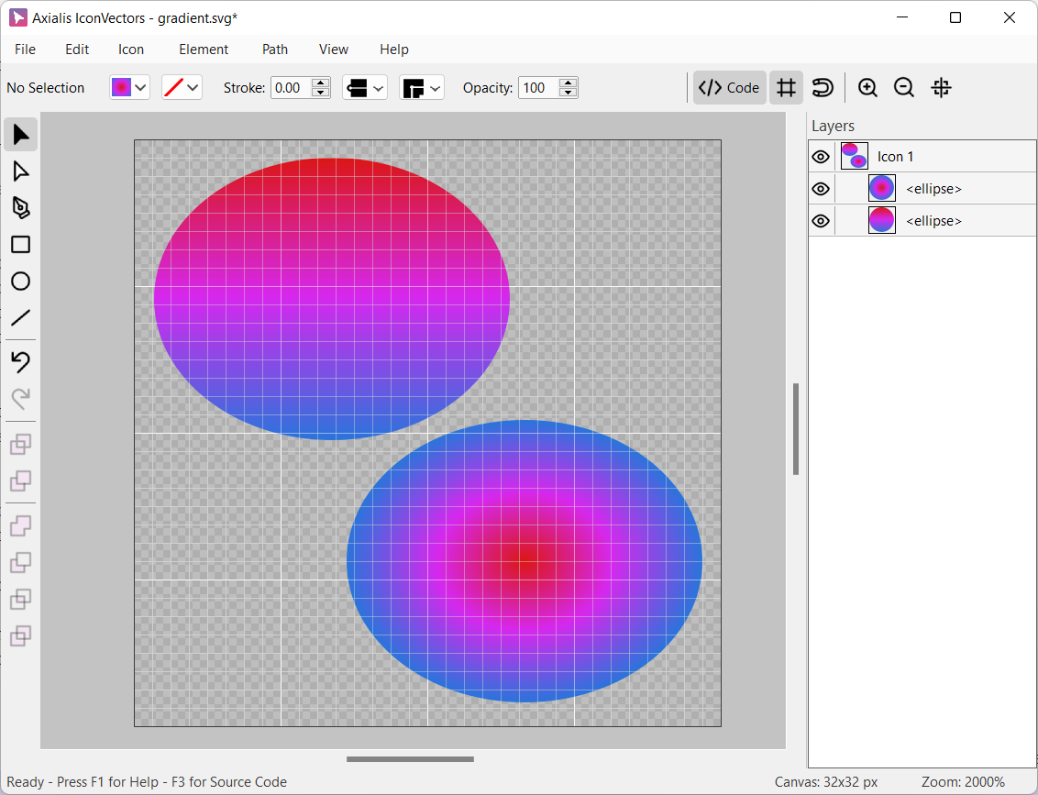Click the Undo arrow icon
This screenshot has width=1038, height=795.
(x=20, y=362)
